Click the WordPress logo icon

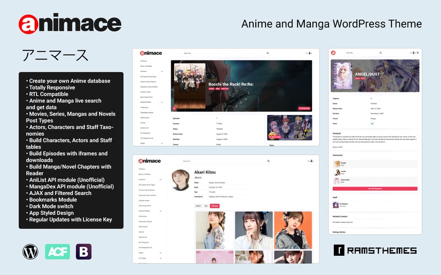tap(30, 251)
